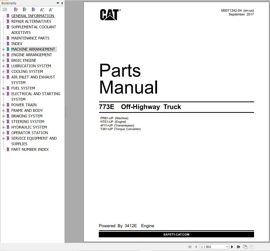270x251 pixels.
Task: Click the double-arrow expand panel button
Action: click(x=58, y=3)
